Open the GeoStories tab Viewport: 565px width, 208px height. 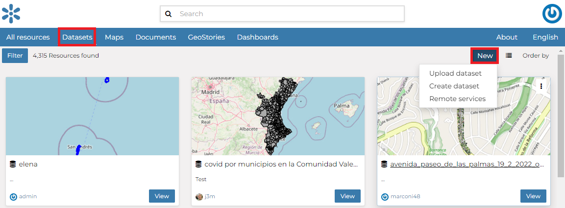pos(206,38)
